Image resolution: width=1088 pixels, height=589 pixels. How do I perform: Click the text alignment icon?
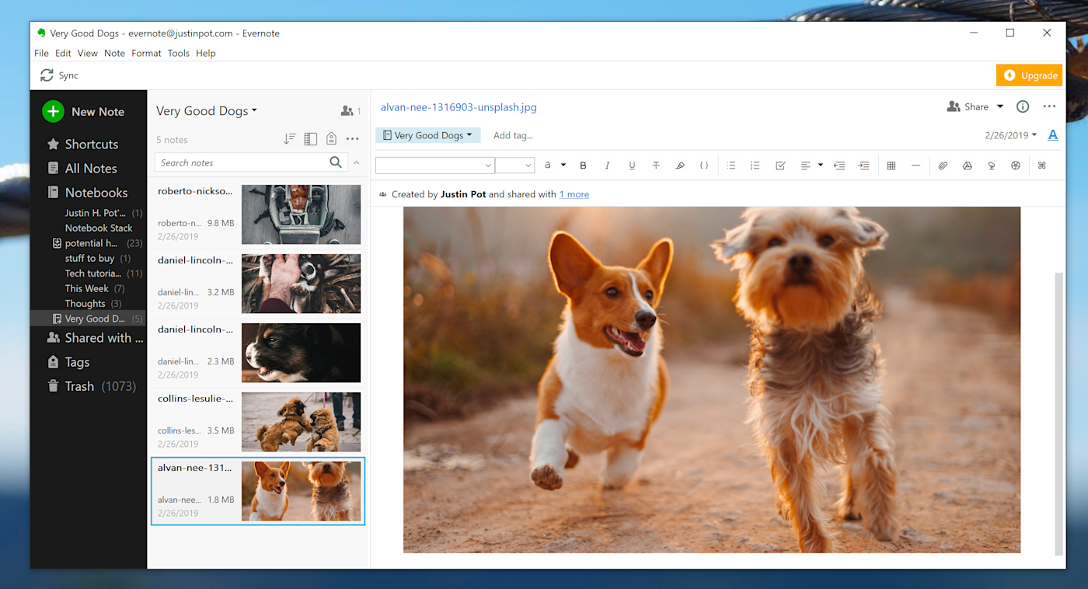pos(806,166)
